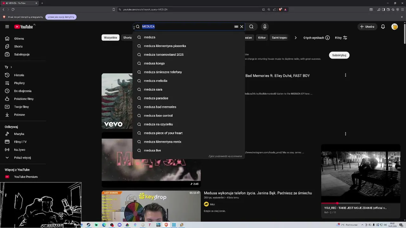Open the on-screen keyboard icon in search
This screenshot has width=406, height=228.
coord(236,27)
